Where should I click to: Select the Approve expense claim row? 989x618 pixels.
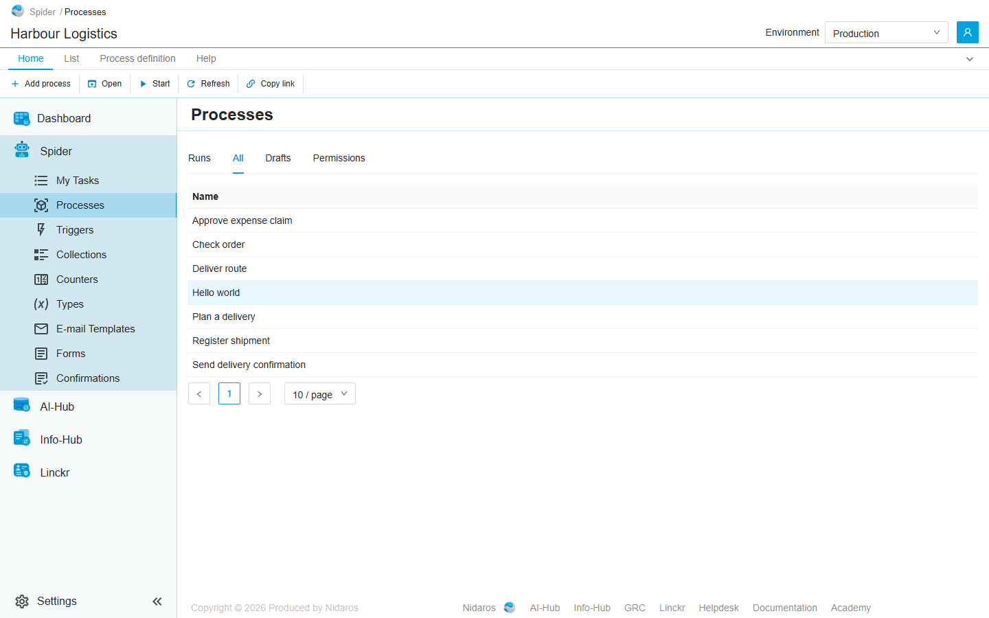tap(583, 220)
